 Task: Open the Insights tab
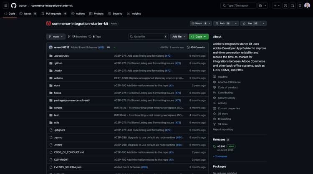134,14
